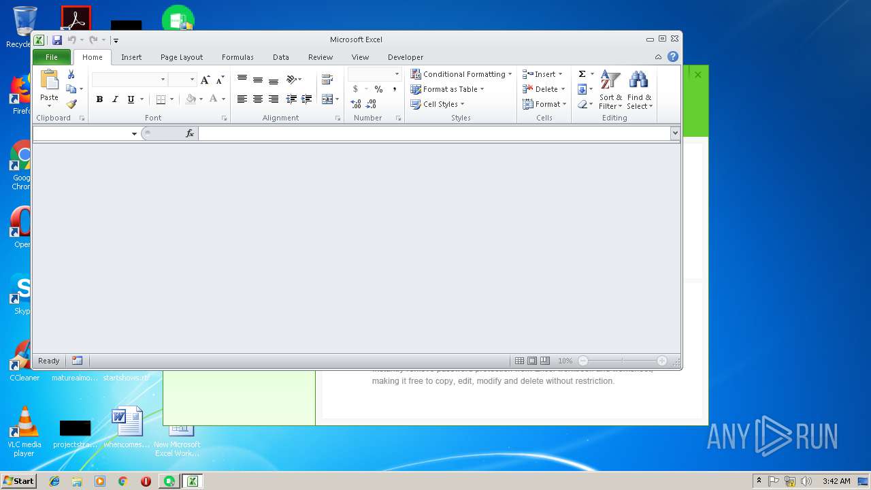This screenshot has width=871, height=490.
Task: Click the Orientation icon
Action: [292, 80]
